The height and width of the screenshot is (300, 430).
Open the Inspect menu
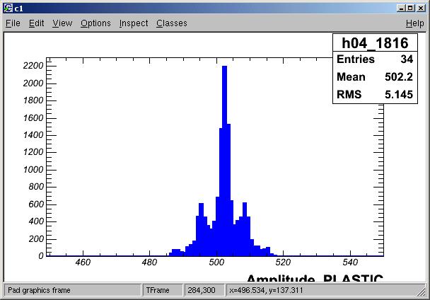pos(134,23)
